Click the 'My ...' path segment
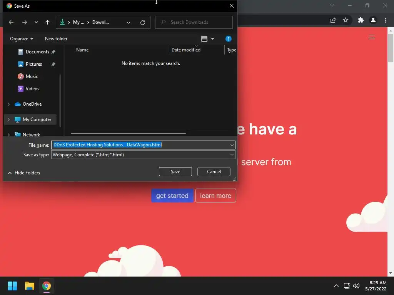 click(78, 22)
